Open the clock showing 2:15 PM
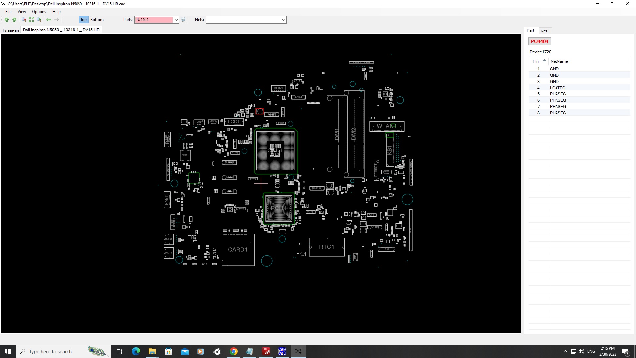This screenshot has height=358, width=636. pos(608,351)
